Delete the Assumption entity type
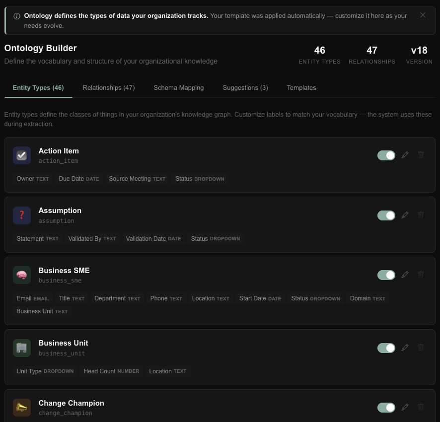The height and width of the screenshot is (422, 440). [x=421, y=214]
